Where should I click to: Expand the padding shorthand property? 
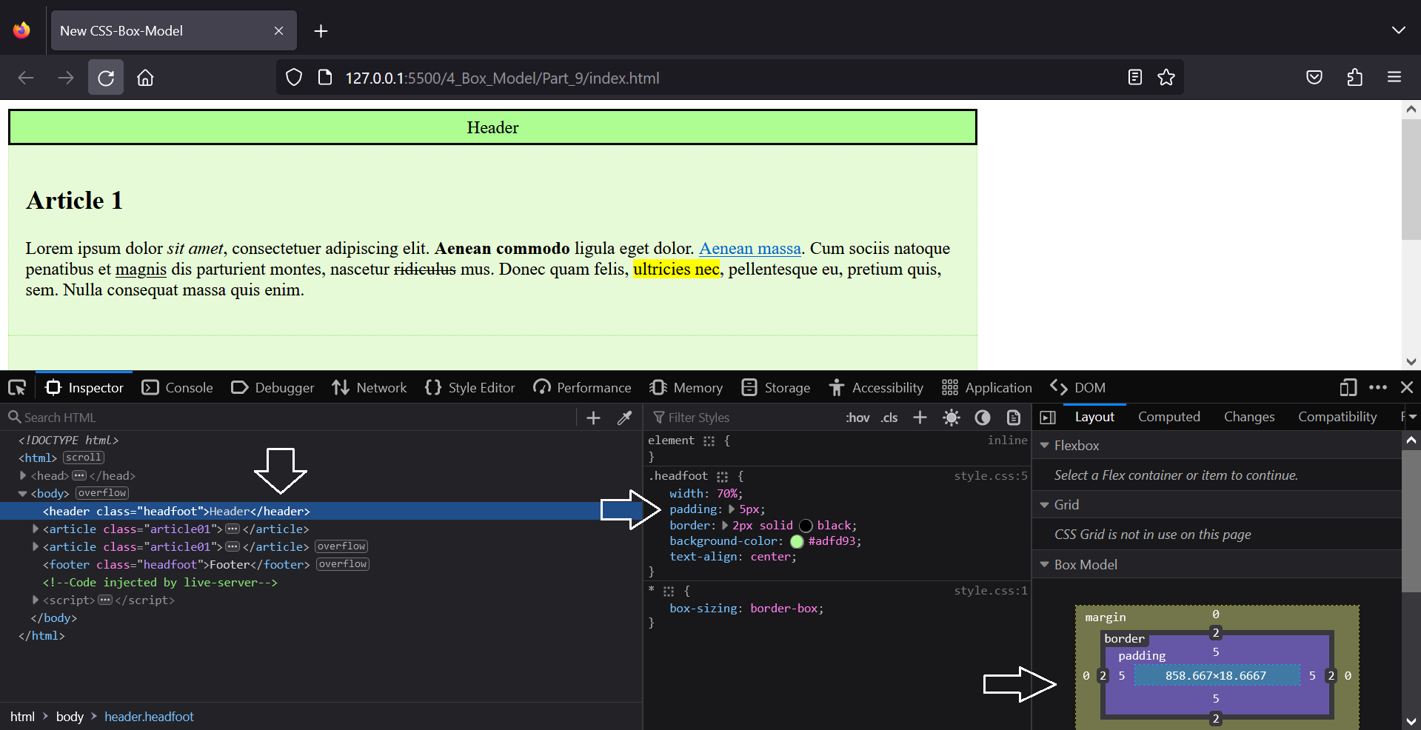point(732,509)
